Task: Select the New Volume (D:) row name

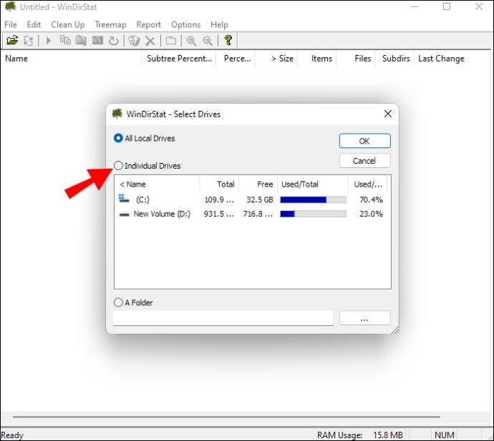Action: tap(162, 214)
